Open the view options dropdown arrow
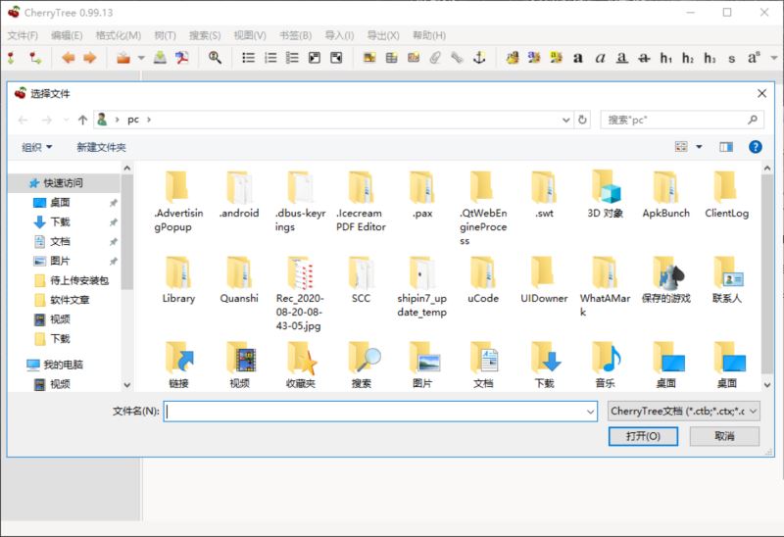 pos(699,147)
